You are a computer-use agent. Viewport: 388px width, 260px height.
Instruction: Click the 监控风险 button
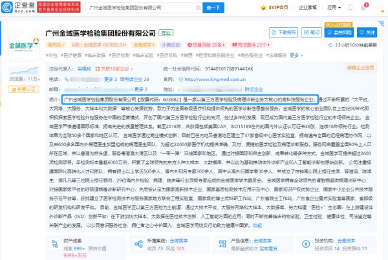click(339, 32)
